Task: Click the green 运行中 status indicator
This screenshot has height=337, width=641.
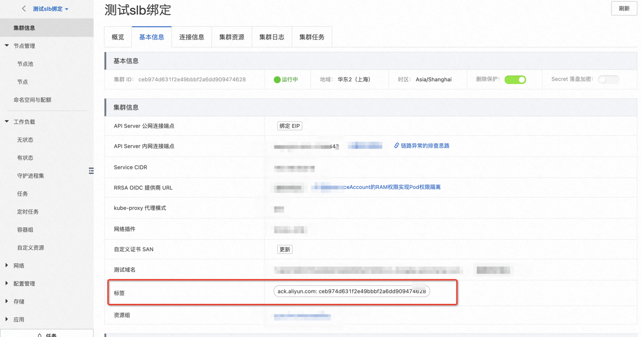Action: [x=286, y=79]
